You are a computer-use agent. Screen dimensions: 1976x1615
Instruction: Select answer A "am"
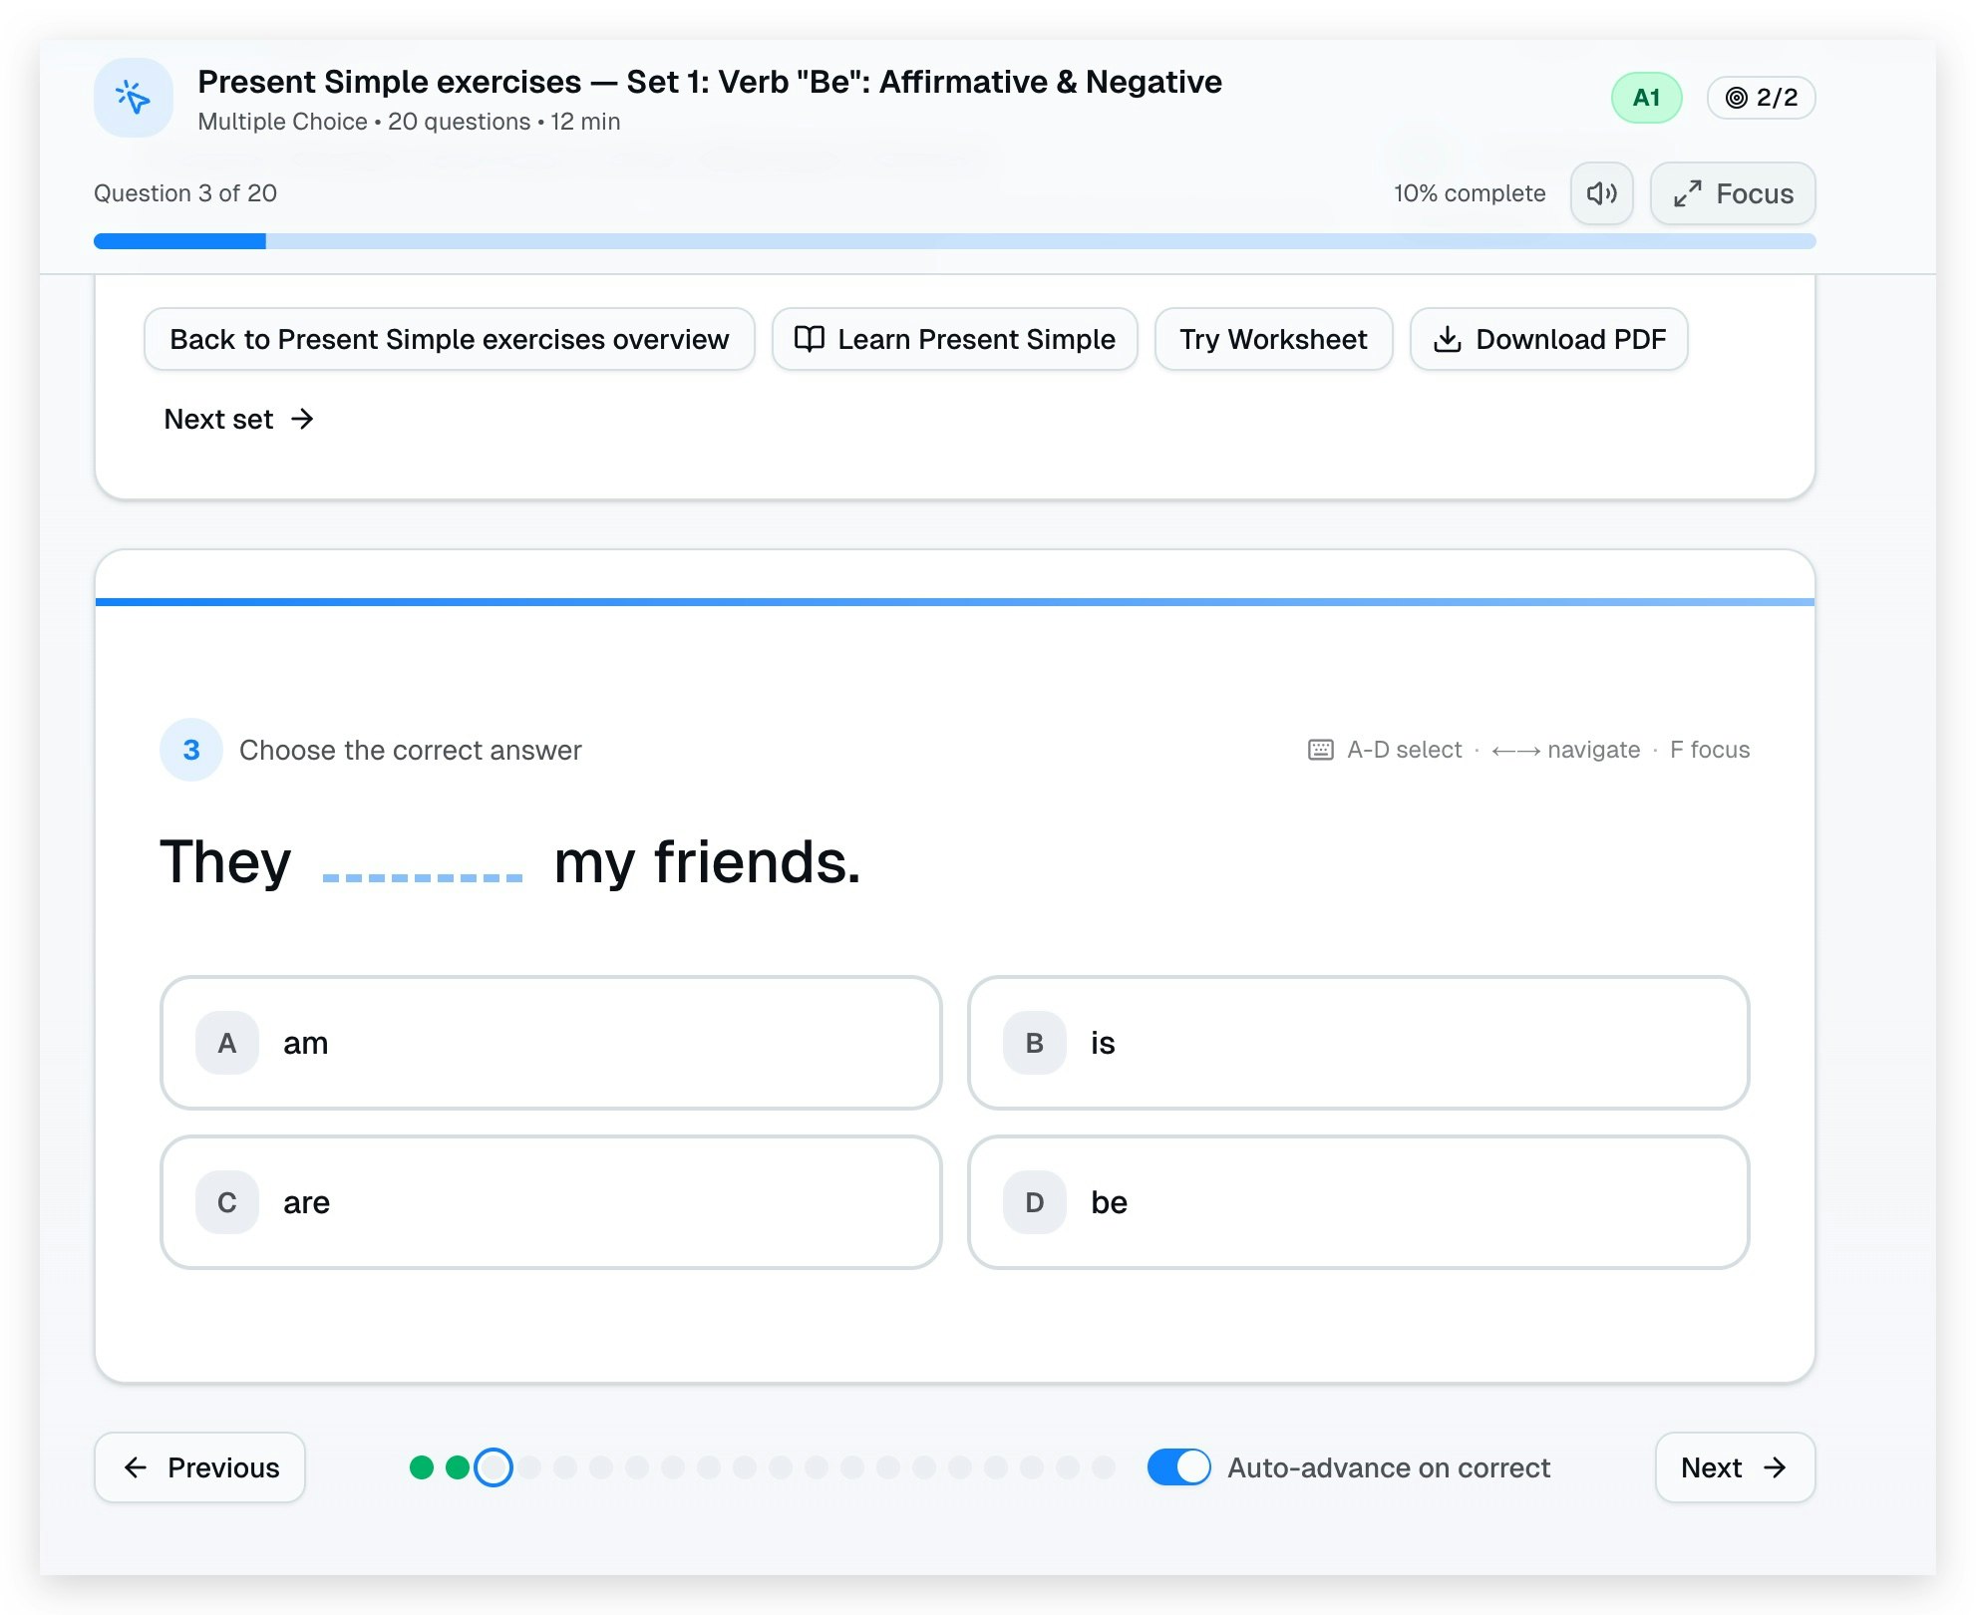pyautogui.click(x=550, y=1043)
